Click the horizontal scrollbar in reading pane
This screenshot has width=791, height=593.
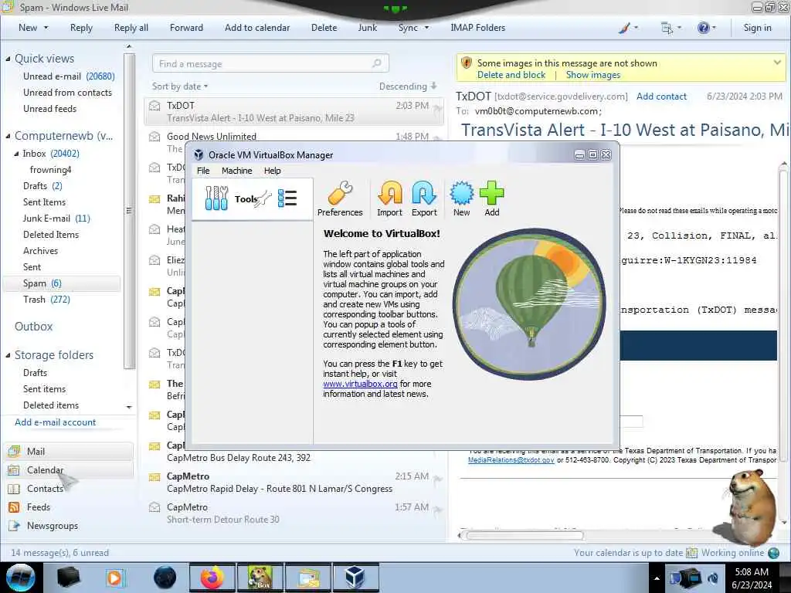[x=525, y=536]
